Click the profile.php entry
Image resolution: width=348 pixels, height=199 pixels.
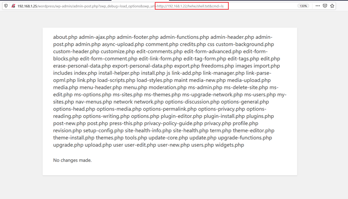pyautogui.click(x=245, y=123)
